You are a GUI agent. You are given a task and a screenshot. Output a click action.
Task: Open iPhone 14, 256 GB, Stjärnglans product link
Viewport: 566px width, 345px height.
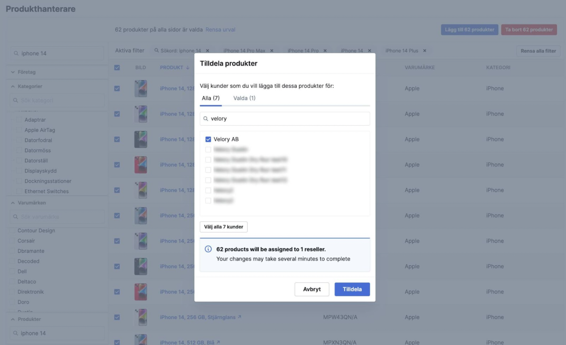click(198, 317)
